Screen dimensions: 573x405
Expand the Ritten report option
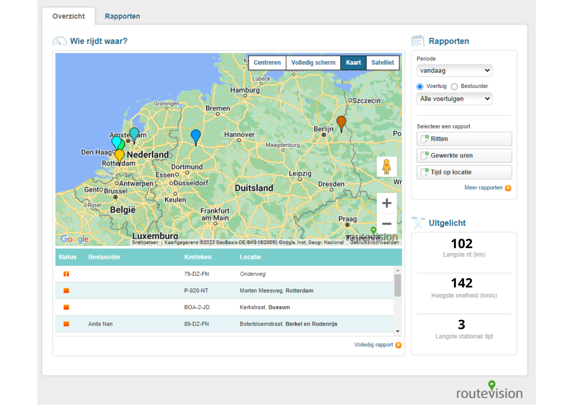(x=464, y=139)
